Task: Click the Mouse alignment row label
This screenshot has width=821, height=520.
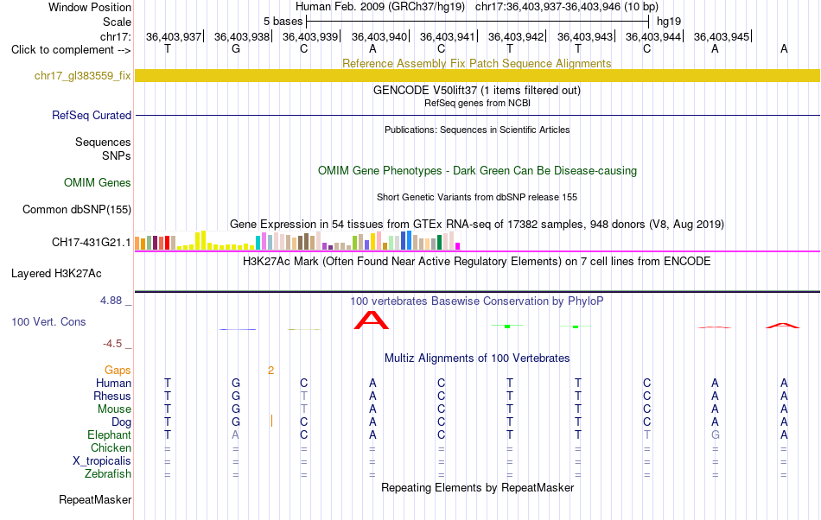Action: [114, 409]
